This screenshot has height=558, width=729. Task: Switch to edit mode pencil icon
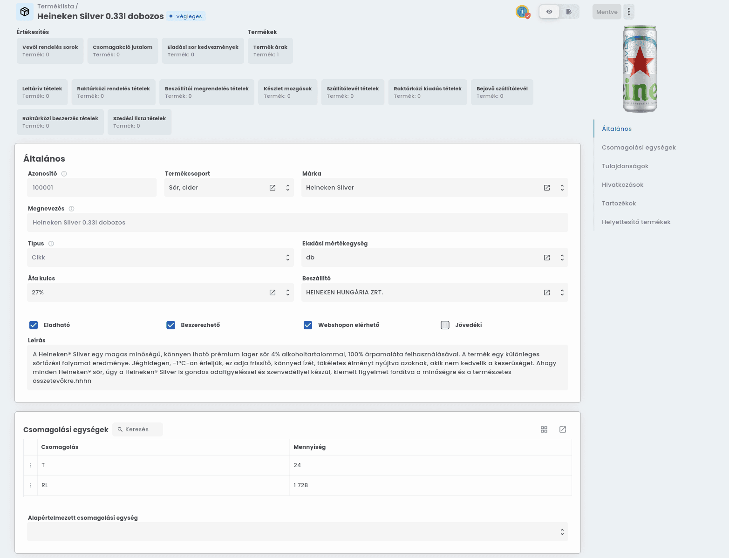point(569,12)
